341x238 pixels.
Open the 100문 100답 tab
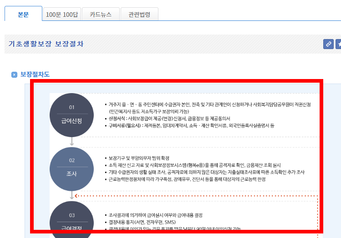[x=62, y=15]
